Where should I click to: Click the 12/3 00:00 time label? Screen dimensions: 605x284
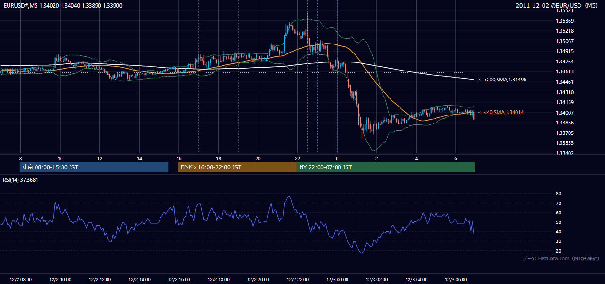pos(337,280)
